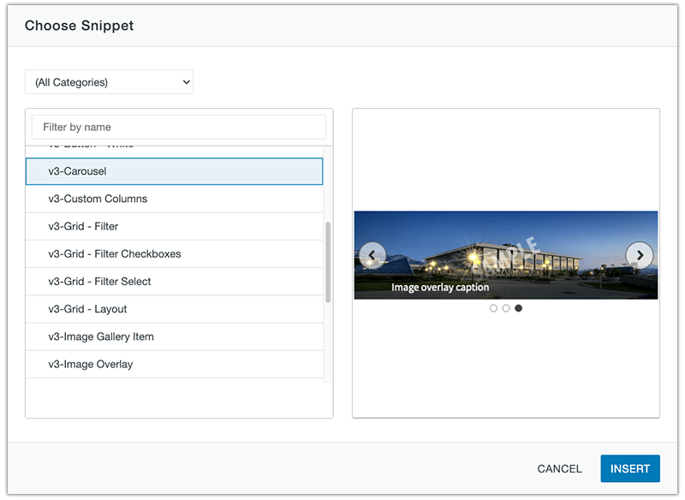Click the snippet list scrollbar thumb
685x500 pixels.
[x=328, y=263]
